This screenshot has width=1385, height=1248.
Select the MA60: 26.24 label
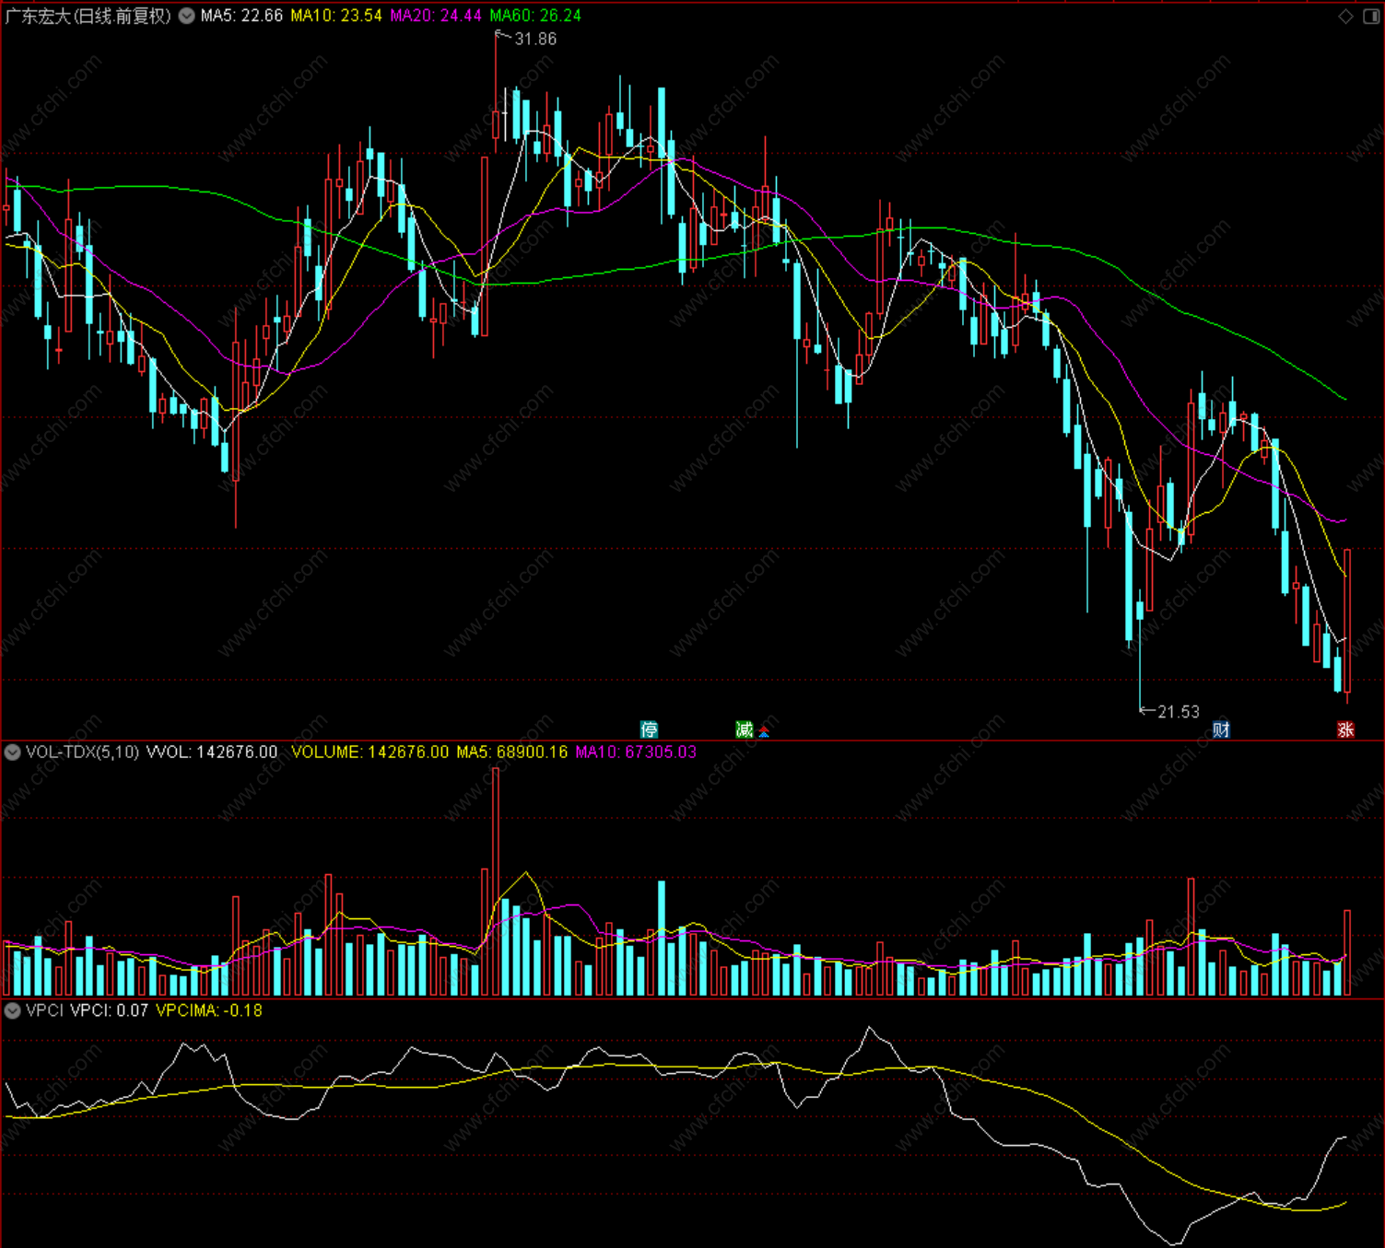point(535,16)
